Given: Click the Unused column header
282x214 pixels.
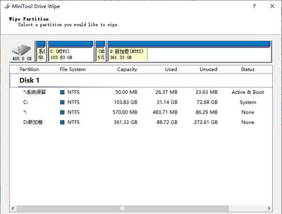Looking at the screenshot, I should (208, 69).
